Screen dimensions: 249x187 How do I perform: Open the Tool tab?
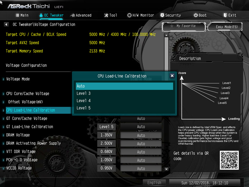pyautogui.click(x=111, y=15)
